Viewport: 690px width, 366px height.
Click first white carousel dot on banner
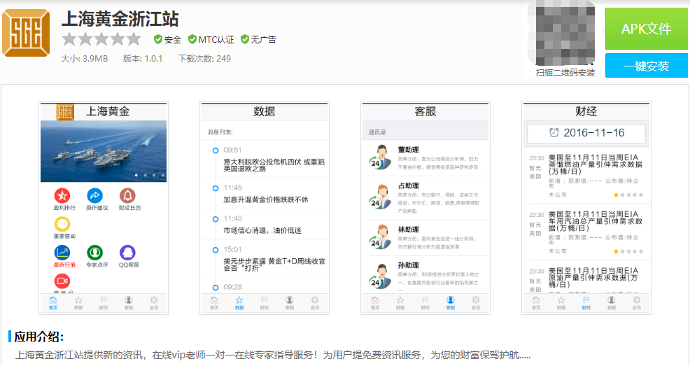pos(136,175)
